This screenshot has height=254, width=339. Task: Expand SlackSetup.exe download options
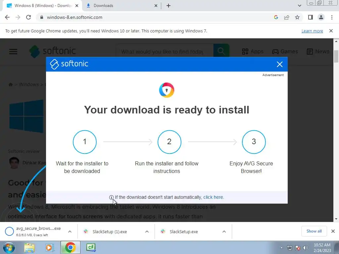tap(224, 232)
